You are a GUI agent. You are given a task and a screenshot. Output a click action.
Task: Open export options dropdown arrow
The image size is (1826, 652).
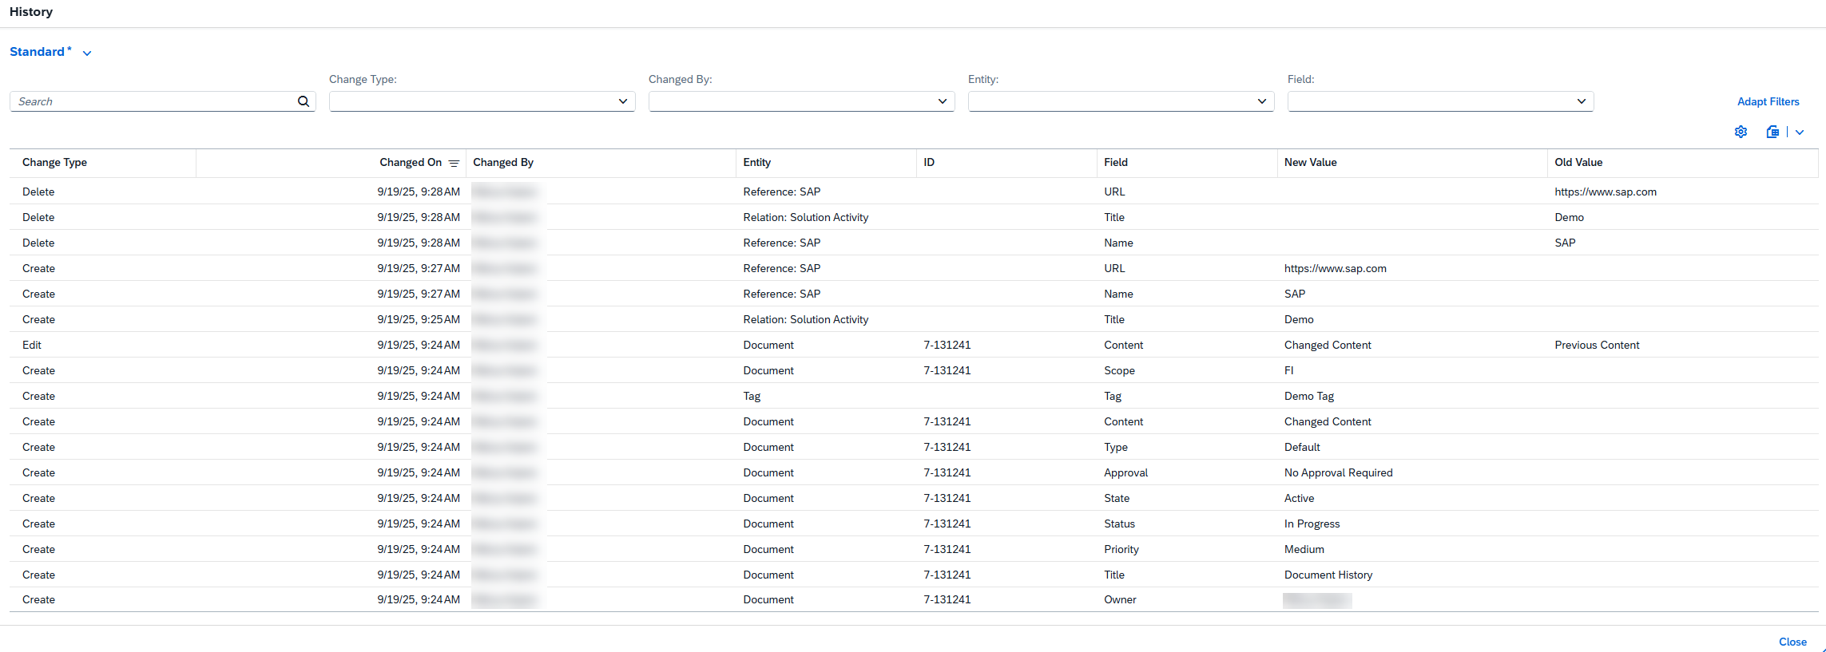(1800, 132)
